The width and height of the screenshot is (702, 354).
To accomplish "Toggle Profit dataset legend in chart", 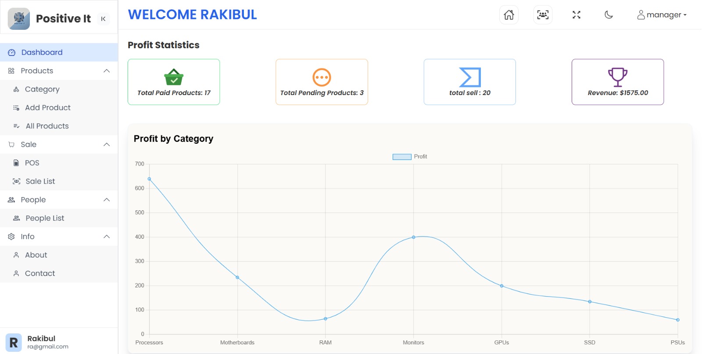I will coord(409,157).
